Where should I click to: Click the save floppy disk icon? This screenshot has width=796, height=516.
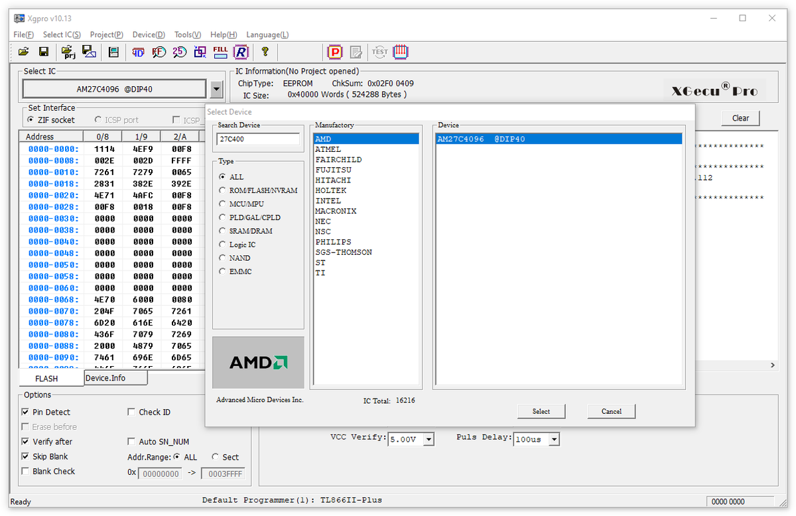tap(44, 52)
